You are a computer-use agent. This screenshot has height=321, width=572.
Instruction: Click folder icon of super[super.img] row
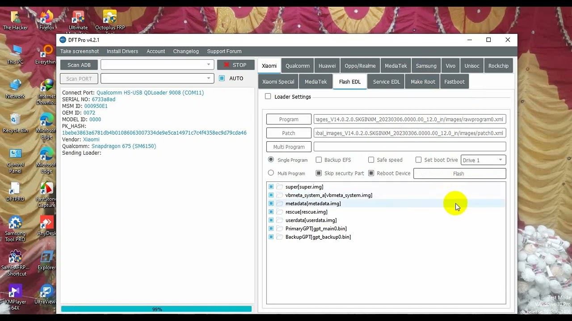click(x=280, y=187)
